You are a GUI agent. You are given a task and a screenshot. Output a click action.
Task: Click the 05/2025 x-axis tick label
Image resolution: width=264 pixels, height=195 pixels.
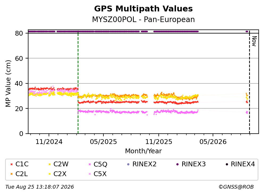103,142
